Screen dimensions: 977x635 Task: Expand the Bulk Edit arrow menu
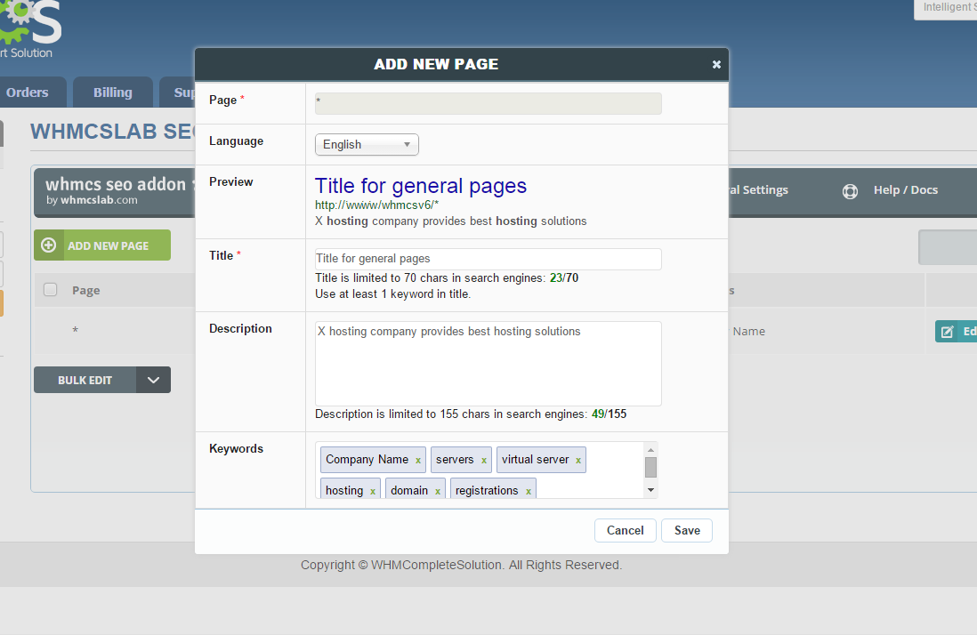click(x=153, y=380)
